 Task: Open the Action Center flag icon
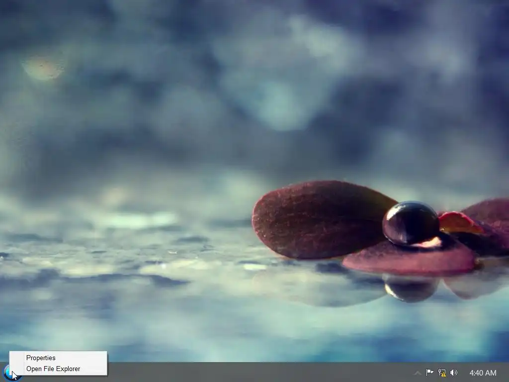[429, 372]
